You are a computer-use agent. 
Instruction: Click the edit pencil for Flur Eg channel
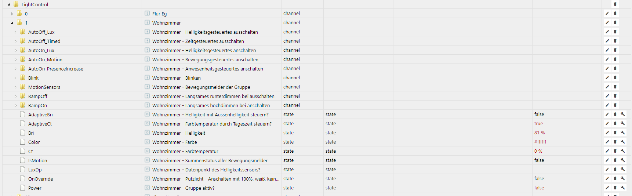click(x=607, y=13)
